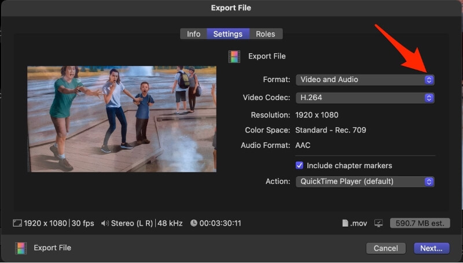This screenshot has height=263, width=463.
Task: Open the Roles tab
Action: click(x=266, y=34)
